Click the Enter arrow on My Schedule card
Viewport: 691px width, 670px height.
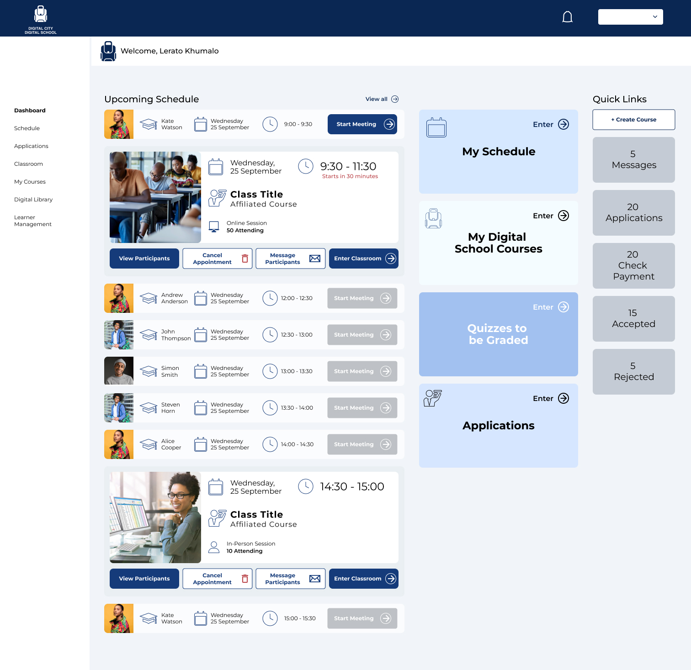(563, 124)
